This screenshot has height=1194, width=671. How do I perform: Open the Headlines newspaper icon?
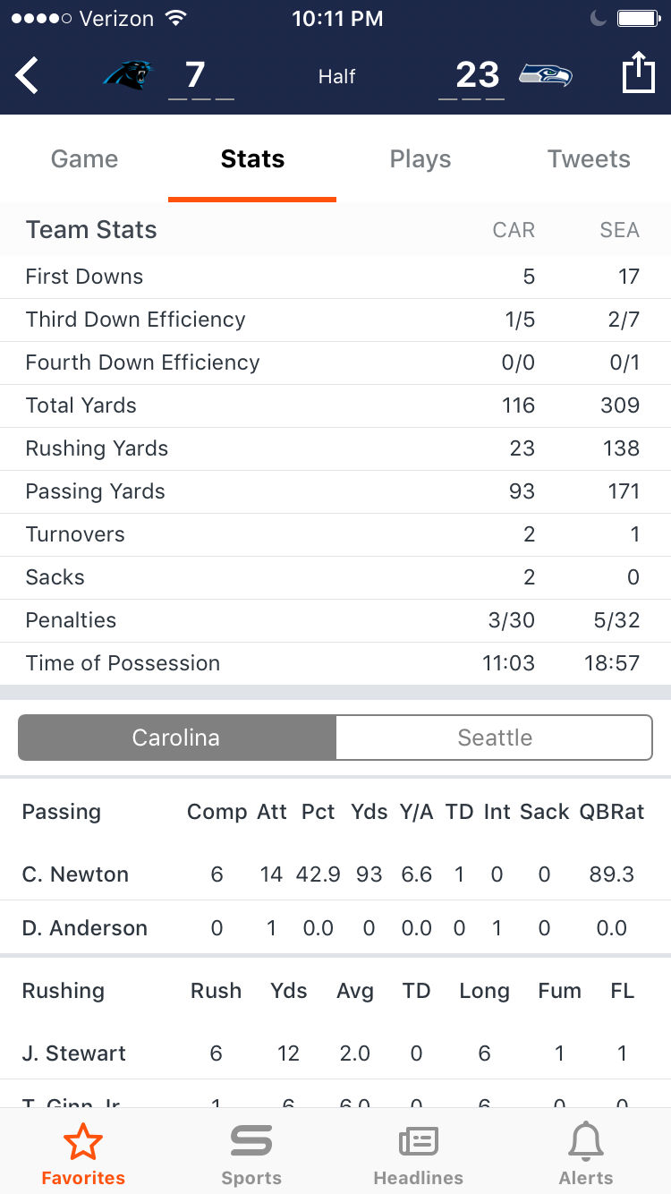[x=418, y=1143]
